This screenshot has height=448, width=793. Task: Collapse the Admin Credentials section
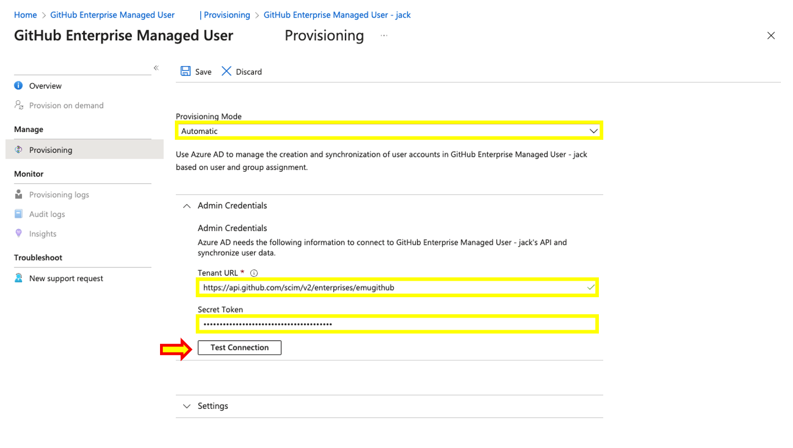187,205
